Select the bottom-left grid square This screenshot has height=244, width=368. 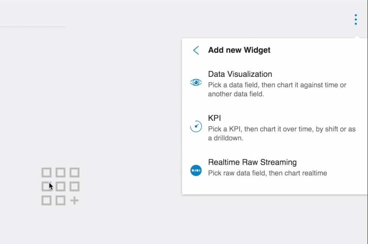click(46, 201)
